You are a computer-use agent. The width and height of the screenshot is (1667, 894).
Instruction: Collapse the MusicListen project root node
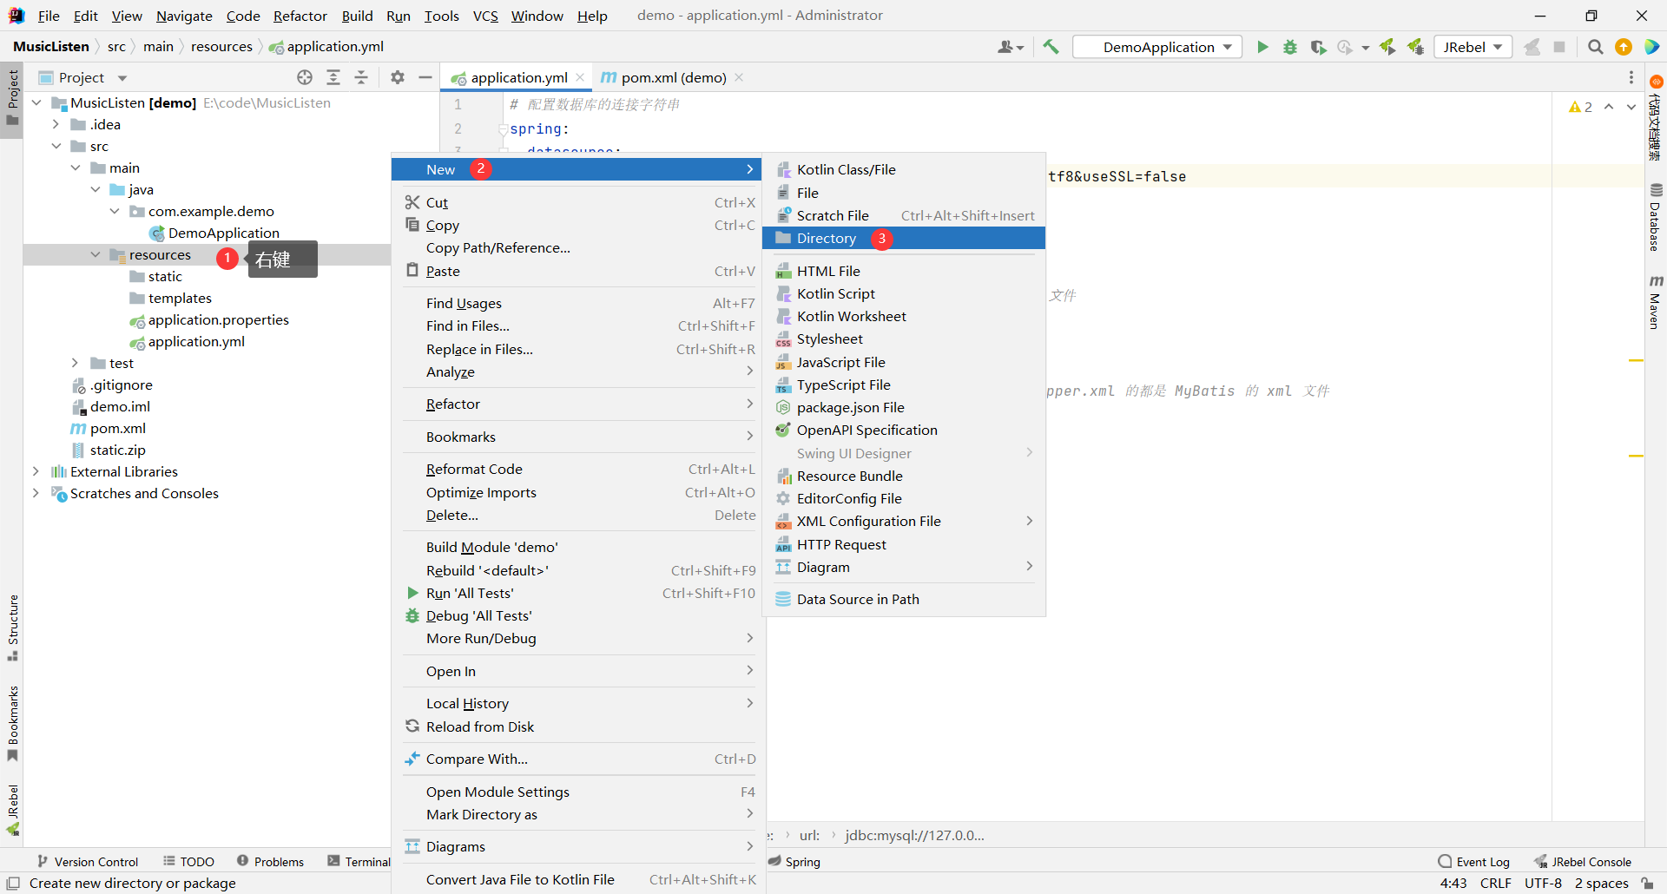pos(36,102)
